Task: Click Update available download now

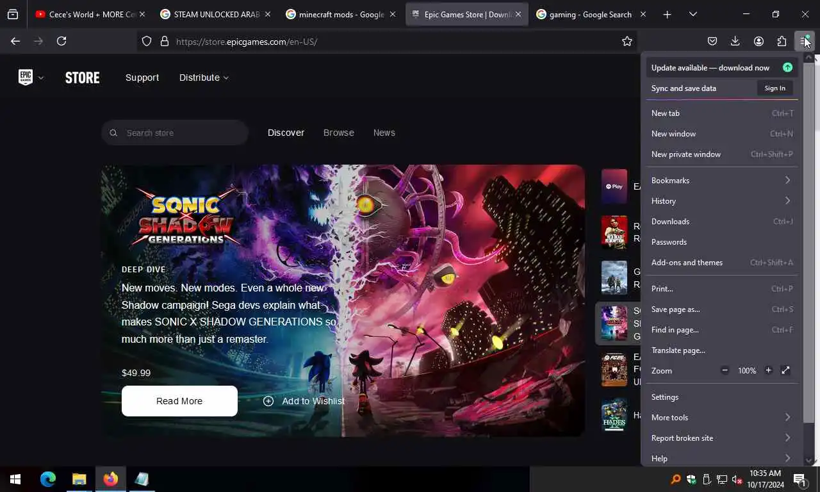Action: coord(722,67)
